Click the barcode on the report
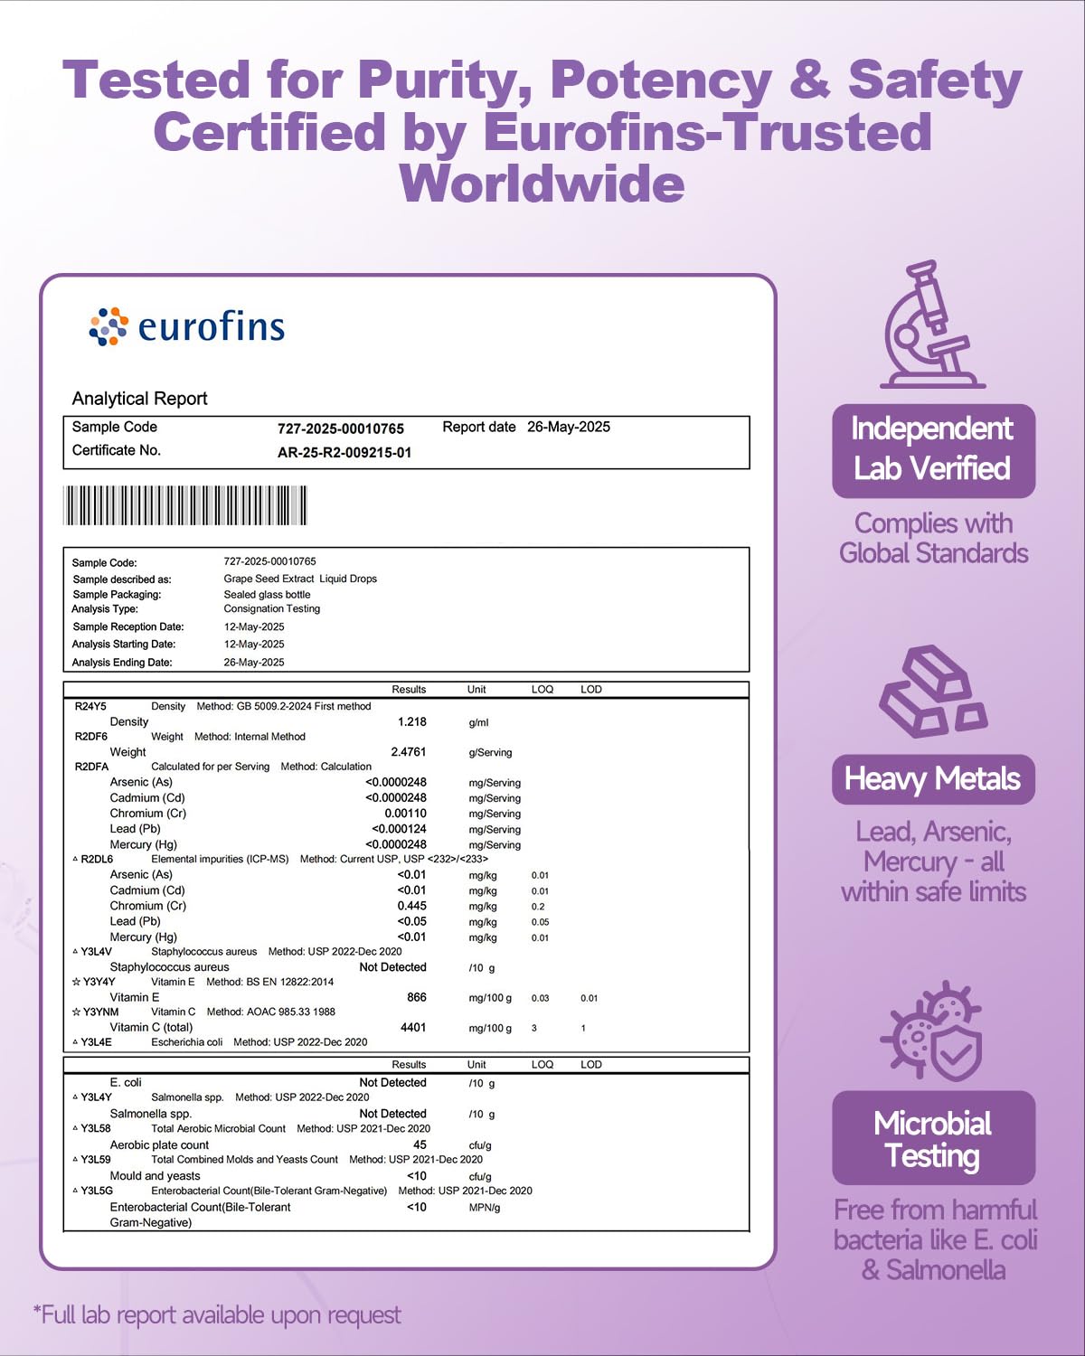This screenshot has height=1356, width=1085. click(185, 505)
